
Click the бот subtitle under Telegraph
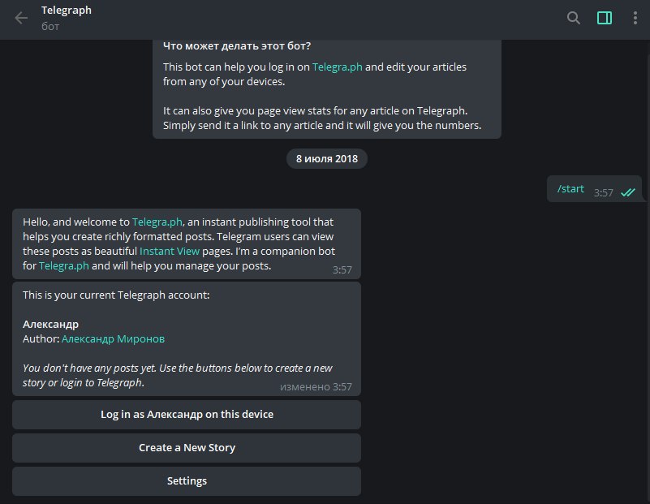(50, 27)
